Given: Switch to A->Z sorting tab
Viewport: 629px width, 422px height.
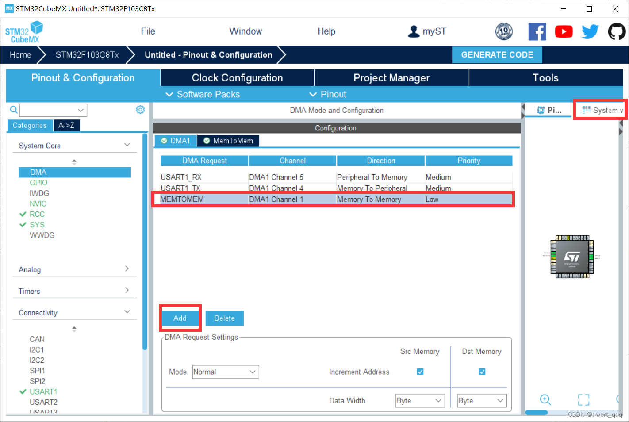Looking at the screenshot, I should [66, 126].
